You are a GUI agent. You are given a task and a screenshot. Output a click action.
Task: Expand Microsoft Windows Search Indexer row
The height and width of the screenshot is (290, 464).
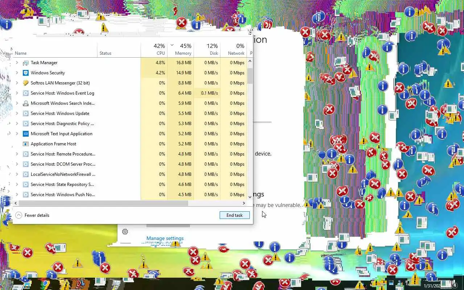point(17,103)
